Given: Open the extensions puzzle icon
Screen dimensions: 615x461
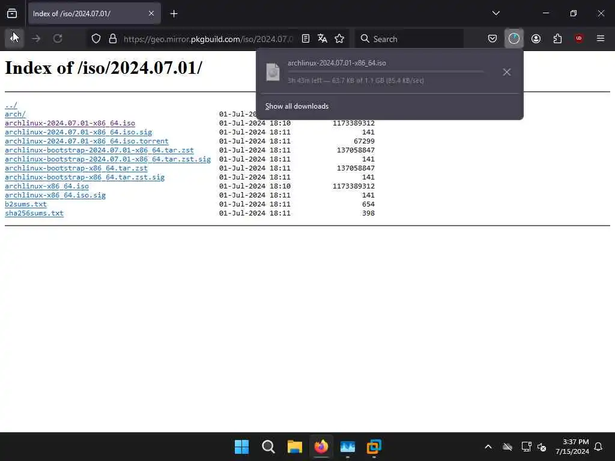Looking at the screenshot, I should pos(557,38).
